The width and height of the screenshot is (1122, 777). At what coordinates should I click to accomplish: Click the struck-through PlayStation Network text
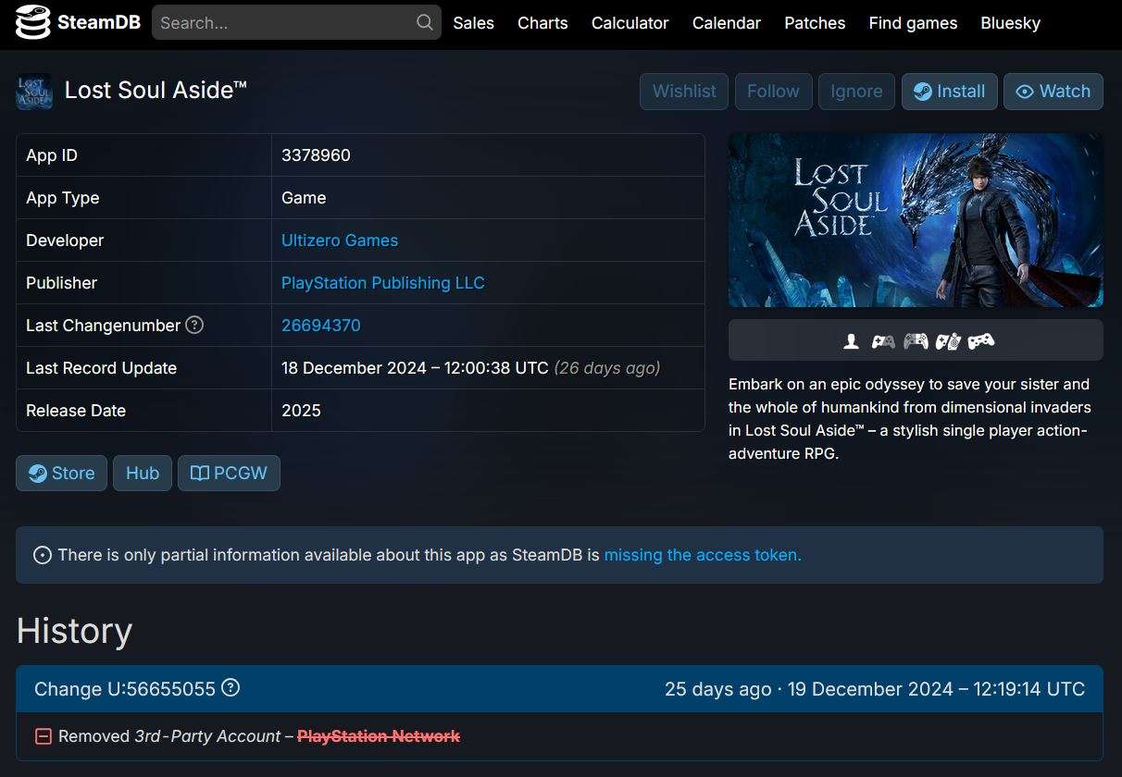pyautogui.click(x=379, y=736)
